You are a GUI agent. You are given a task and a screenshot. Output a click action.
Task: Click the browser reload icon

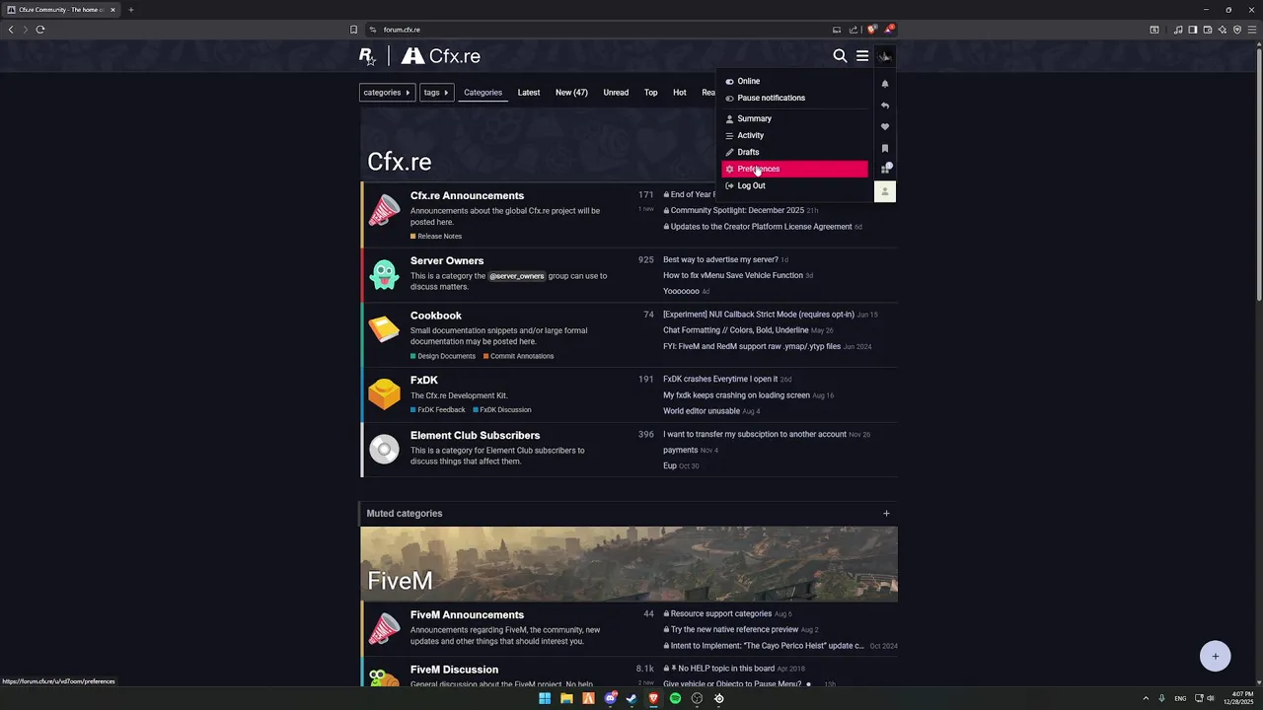tap(40, 30)
